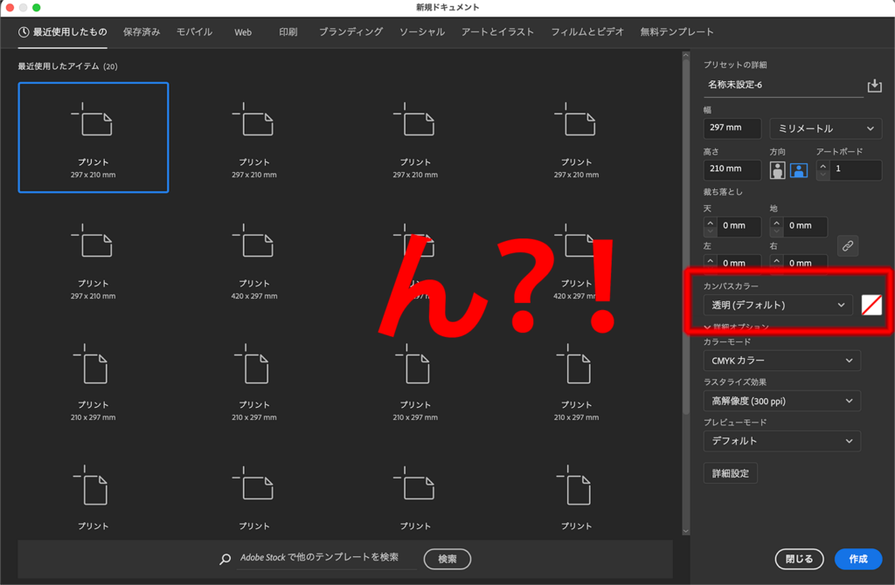The image size is (895, 585).
Task: Select landscape orientation icon
Action: coord(799,170)
